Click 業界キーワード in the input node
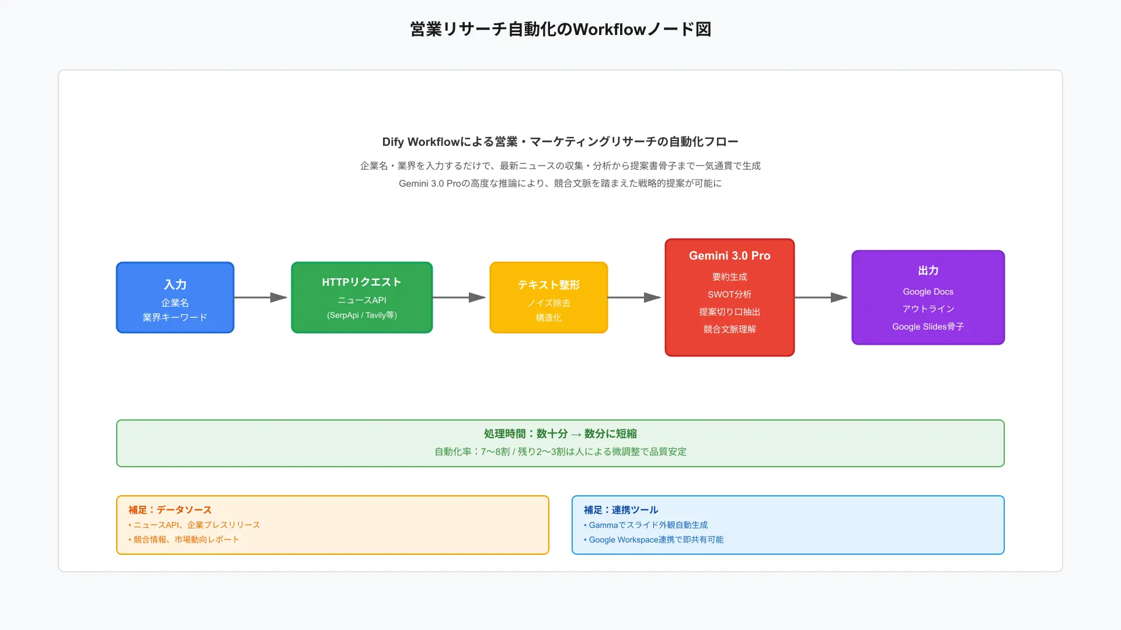Screen dimensions: 1121x630 click(x=175, y=317)
